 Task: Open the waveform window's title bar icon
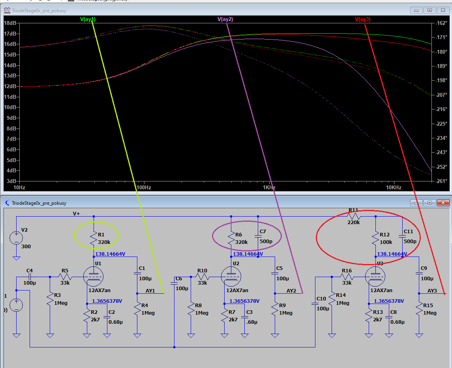tap(7, 10)
